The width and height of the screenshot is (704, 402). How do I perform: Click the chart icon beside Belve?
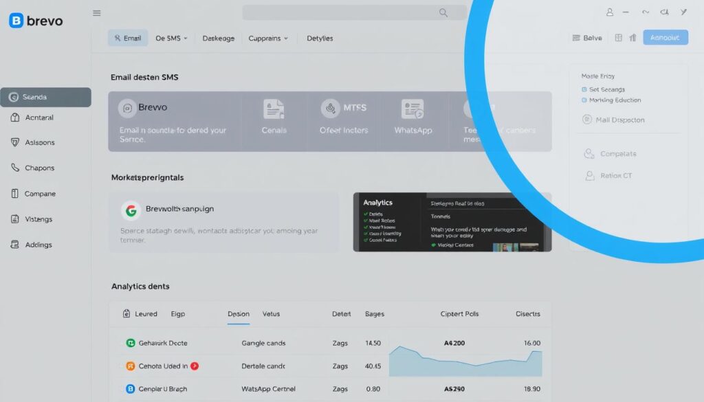pos(632,38)
